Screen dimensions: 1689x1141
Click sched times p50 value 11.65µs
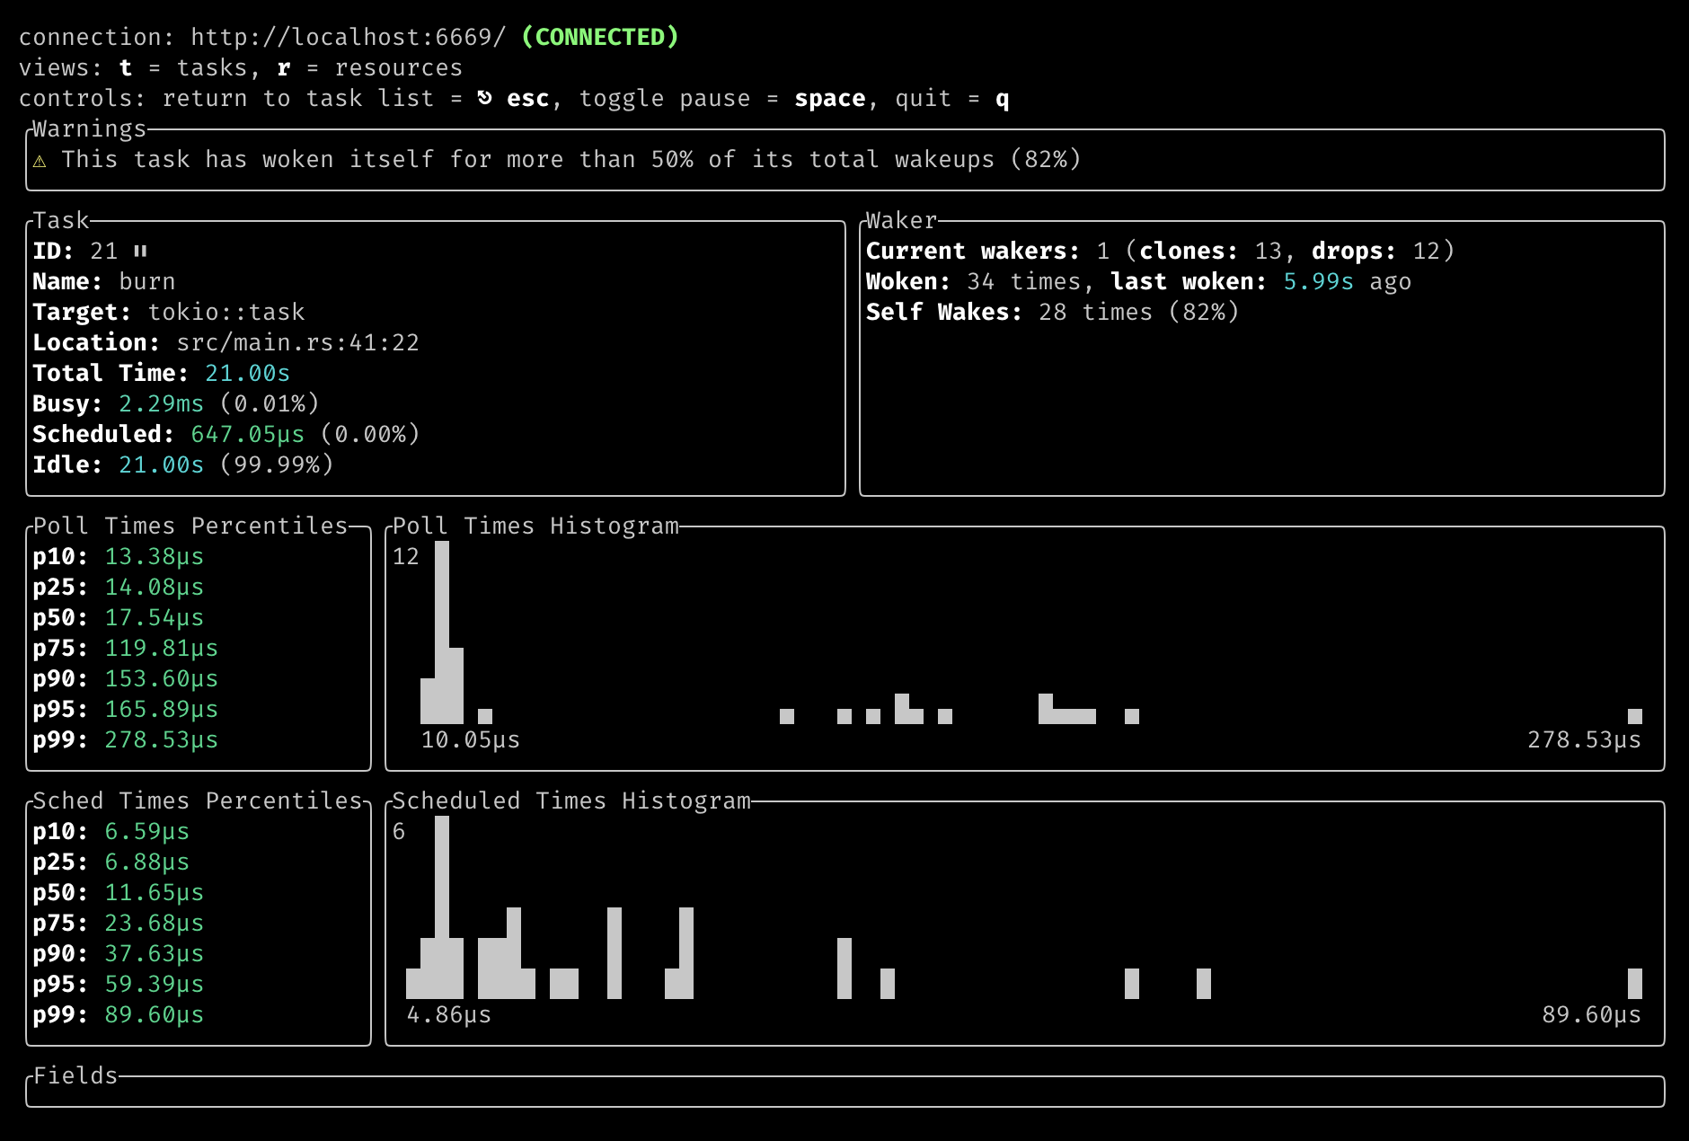pyautogui.click(x=155, y=893)
